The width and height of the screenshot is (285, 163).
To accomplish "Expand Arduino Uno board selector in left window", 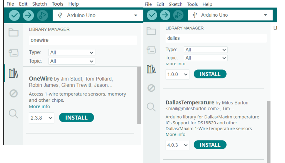I will click(x=98, y=16).
